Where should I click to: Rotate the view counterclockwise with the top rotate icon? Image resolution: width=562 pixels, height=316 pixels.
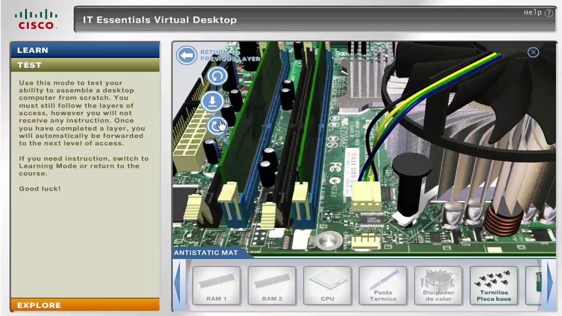tap(217, 76)
